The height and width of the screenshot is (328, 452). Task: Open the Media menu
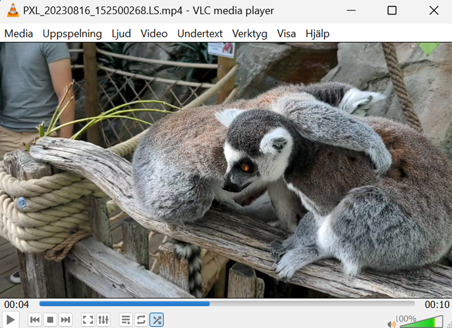(18, 34)
